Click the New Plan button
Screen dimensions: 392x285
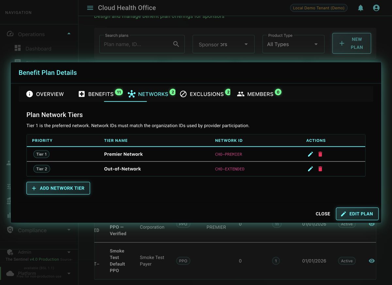(x=352, y=43)
